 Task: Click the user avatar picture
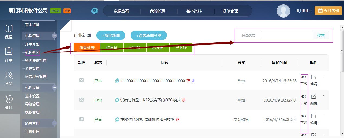click(283, 11)
